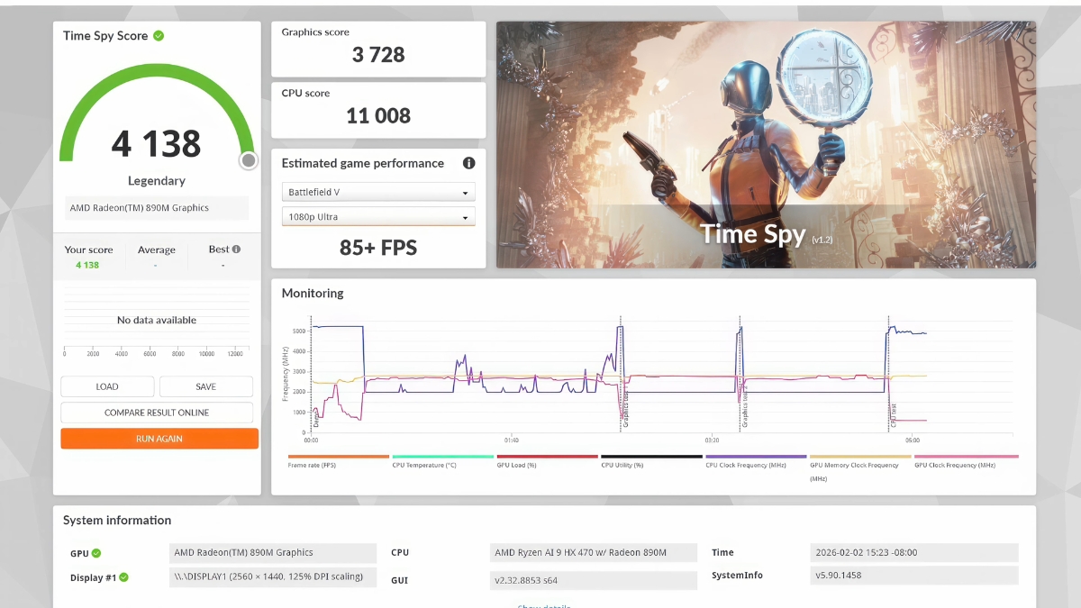
Task: Click the System information heading
Action: coord(117,521)
